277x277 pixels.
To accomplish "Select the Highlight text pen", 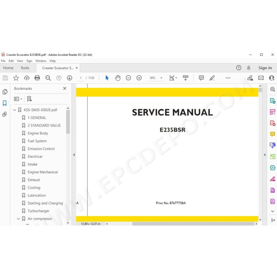I will coord(212,78).
